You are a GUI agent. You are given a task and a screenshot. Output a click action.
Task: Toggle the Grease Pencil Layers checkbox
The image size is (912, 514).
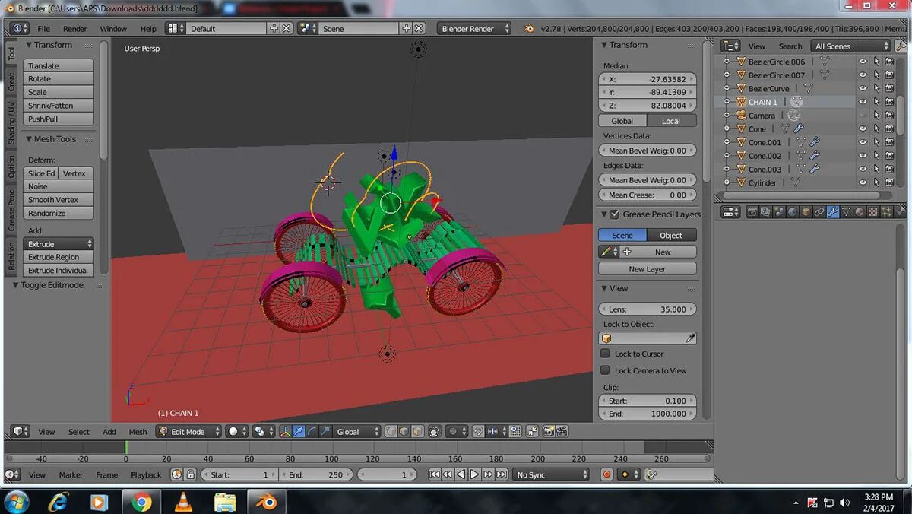pyautogui.click(x=616, y=214)
